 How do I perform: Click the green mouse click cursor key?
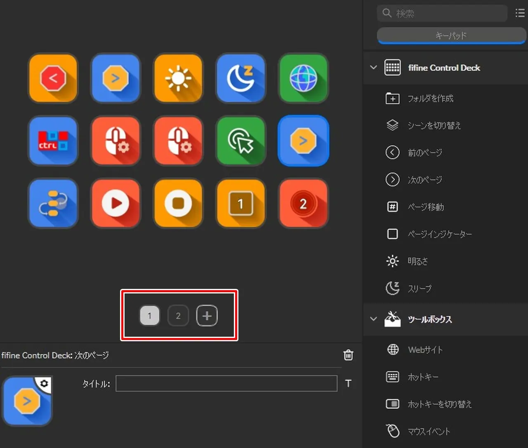pyautogui.click(x=240, y=141)
